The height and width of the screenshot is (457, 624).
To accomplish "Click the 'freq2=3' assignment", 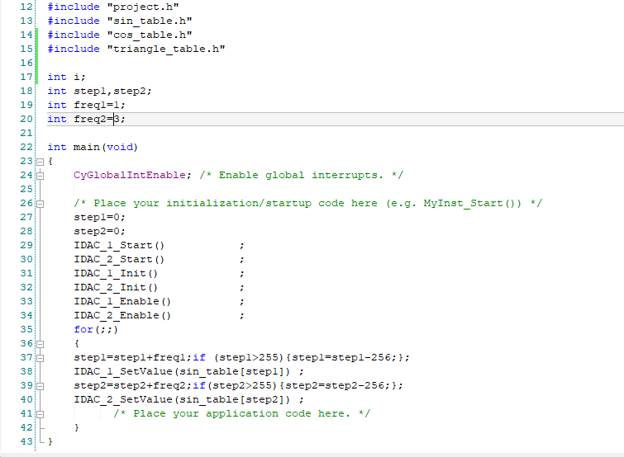I will point(97,119).
